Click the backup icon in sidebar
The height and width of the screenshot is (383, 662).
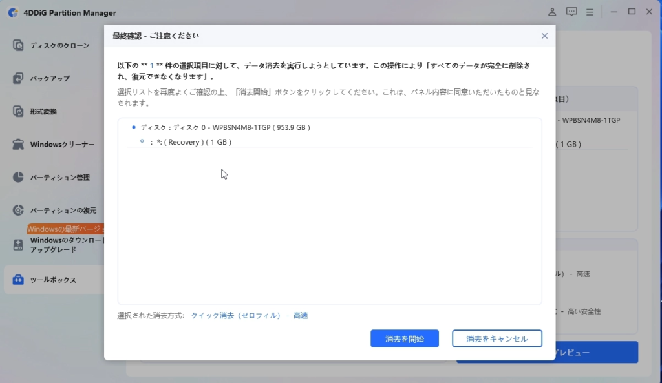[18, 78]
